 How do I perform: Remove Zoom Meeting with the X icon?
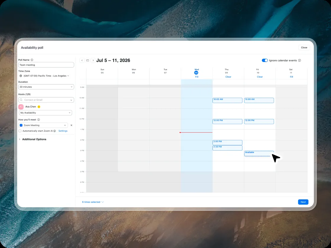[x=71, y=125]
